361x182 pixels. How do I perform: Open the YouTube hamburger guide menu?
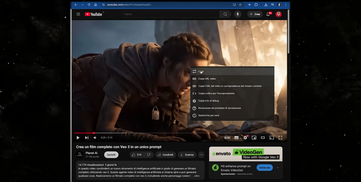click(x=79, y=14)
